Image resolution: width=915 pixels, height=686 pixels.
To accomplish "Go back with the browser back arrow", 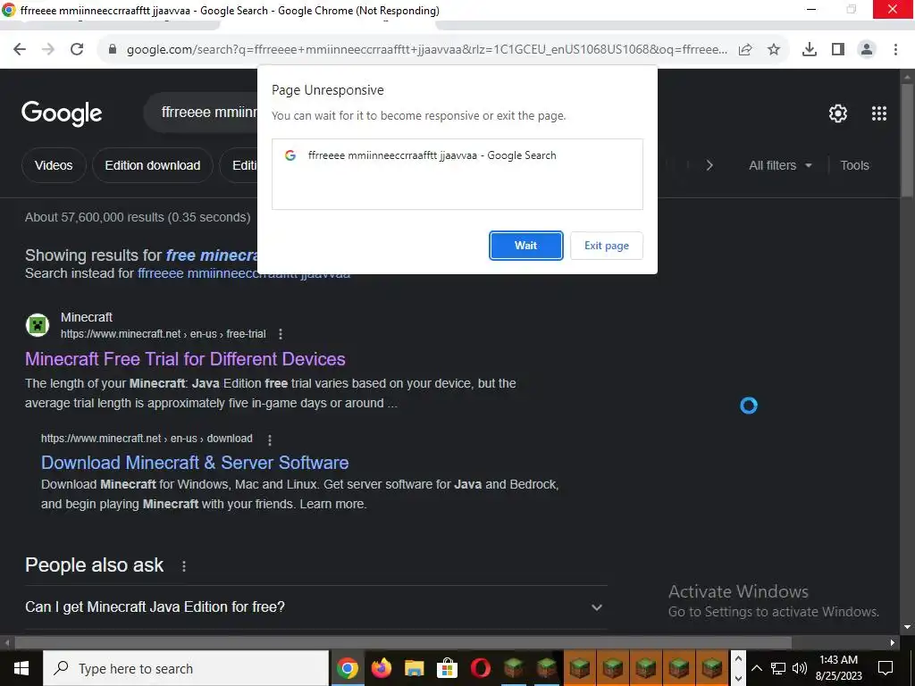I will [x=20, y=49].
